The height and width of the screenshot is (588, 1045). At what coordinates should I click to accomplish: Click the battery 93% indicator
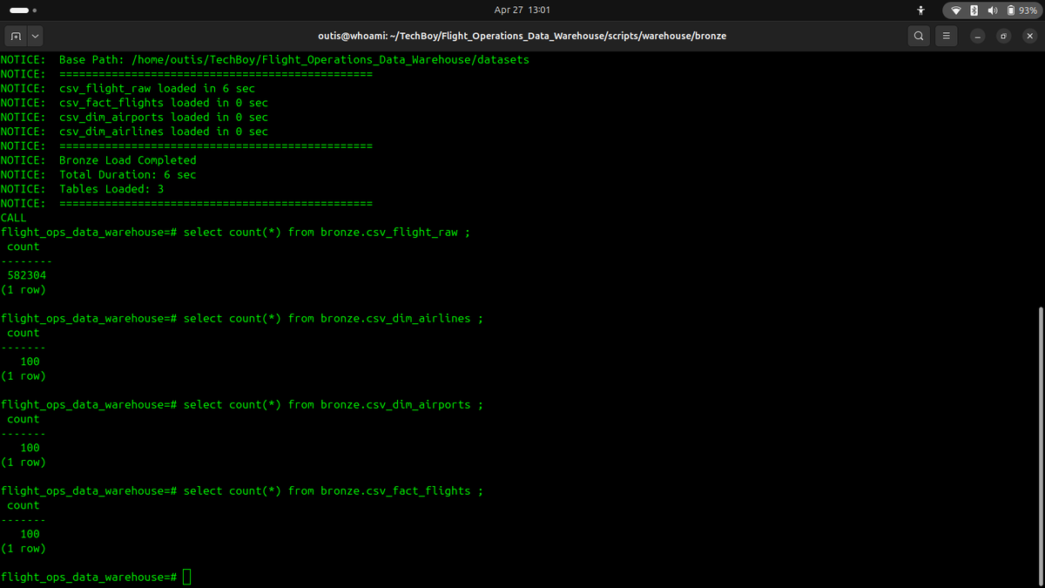pos(1021,10)
